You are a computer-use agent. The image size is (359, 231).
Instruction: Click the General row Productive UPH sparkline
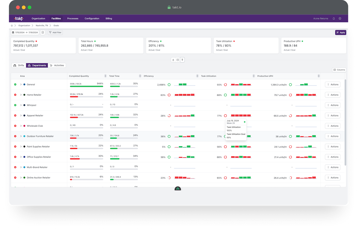[306, 84]
